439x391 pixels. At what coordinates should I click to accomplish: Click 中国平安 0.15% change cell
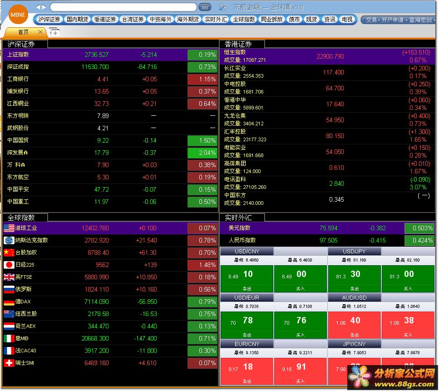click(202, 190)
